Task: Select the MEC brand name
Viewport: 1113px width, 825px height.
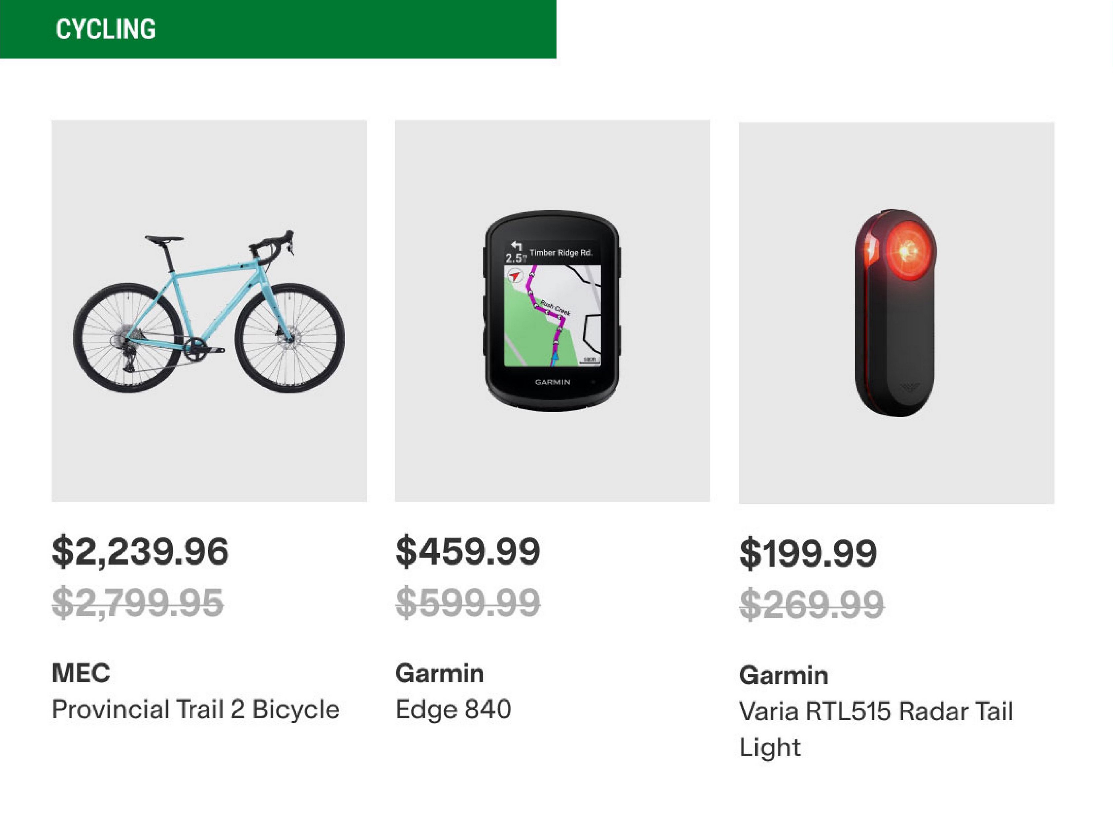Action: (x=82, y=673)
